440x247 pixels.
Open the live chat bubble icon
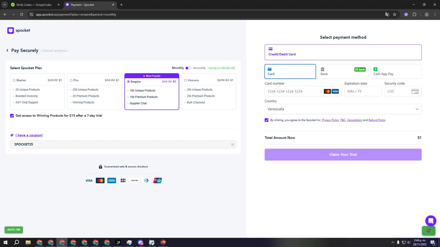tap(431, 221)
